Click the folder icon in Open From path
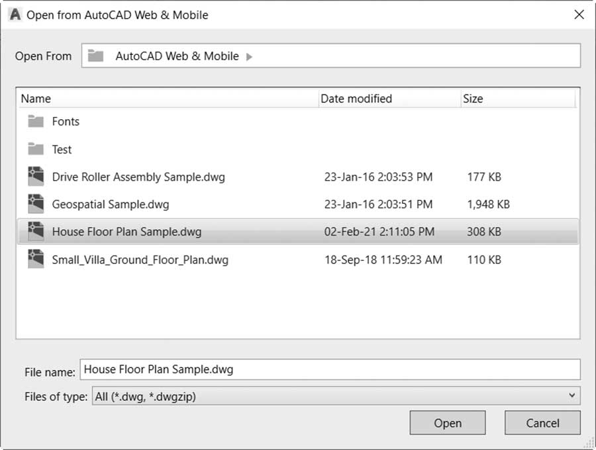 (96, 56)
